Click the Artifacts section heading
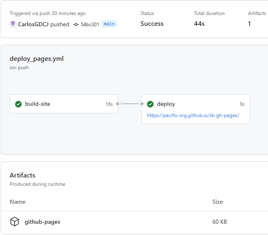The image size is (268, 235). (x=23, y=175)
